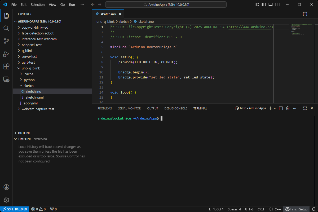The image size is (318, 212).
Task: Click the SSH: 10.0.0.80 remote indicator
Action: (15, 209)
